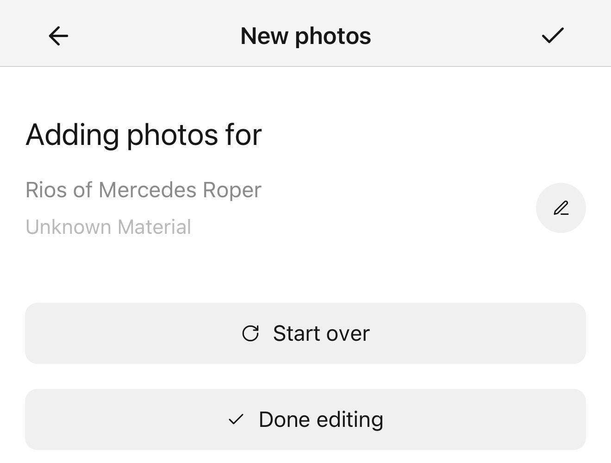
Task: Click the small checkmark beside Done editing
Action: click(236, 419)
